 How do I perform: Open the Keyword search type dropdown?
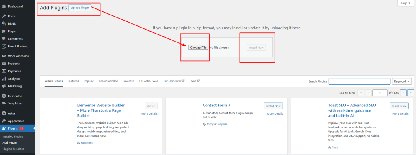(x=402, y=81)
